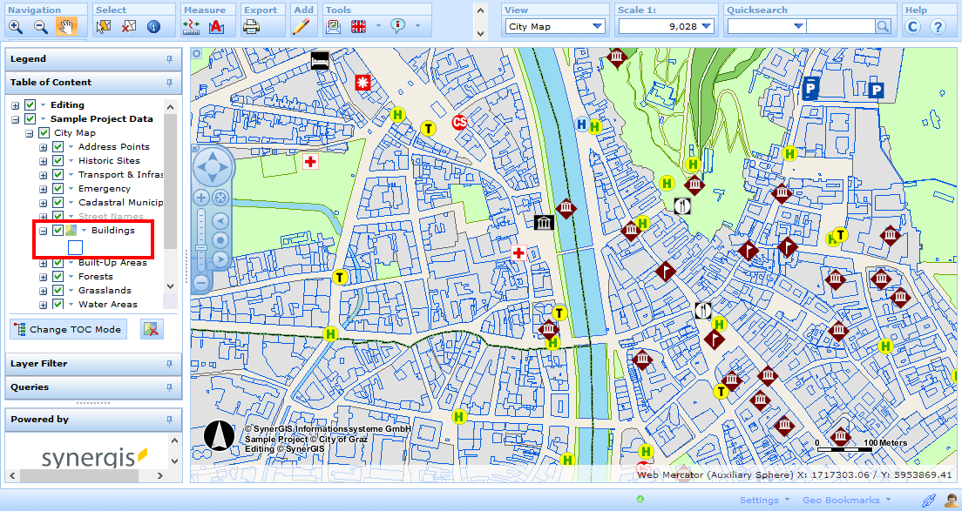Viewport: 962px width, 511px height.
Task: Uncheck the Buildings layer
Action: point(58,231)
